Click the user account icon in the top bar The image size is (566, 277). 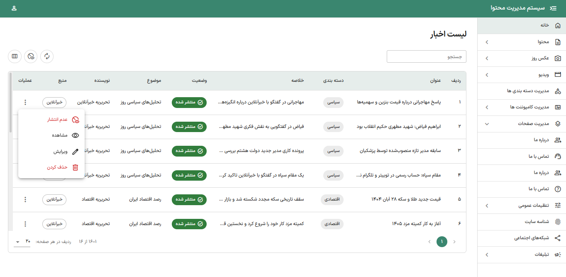pyautogui.click(x=15, y=8)
